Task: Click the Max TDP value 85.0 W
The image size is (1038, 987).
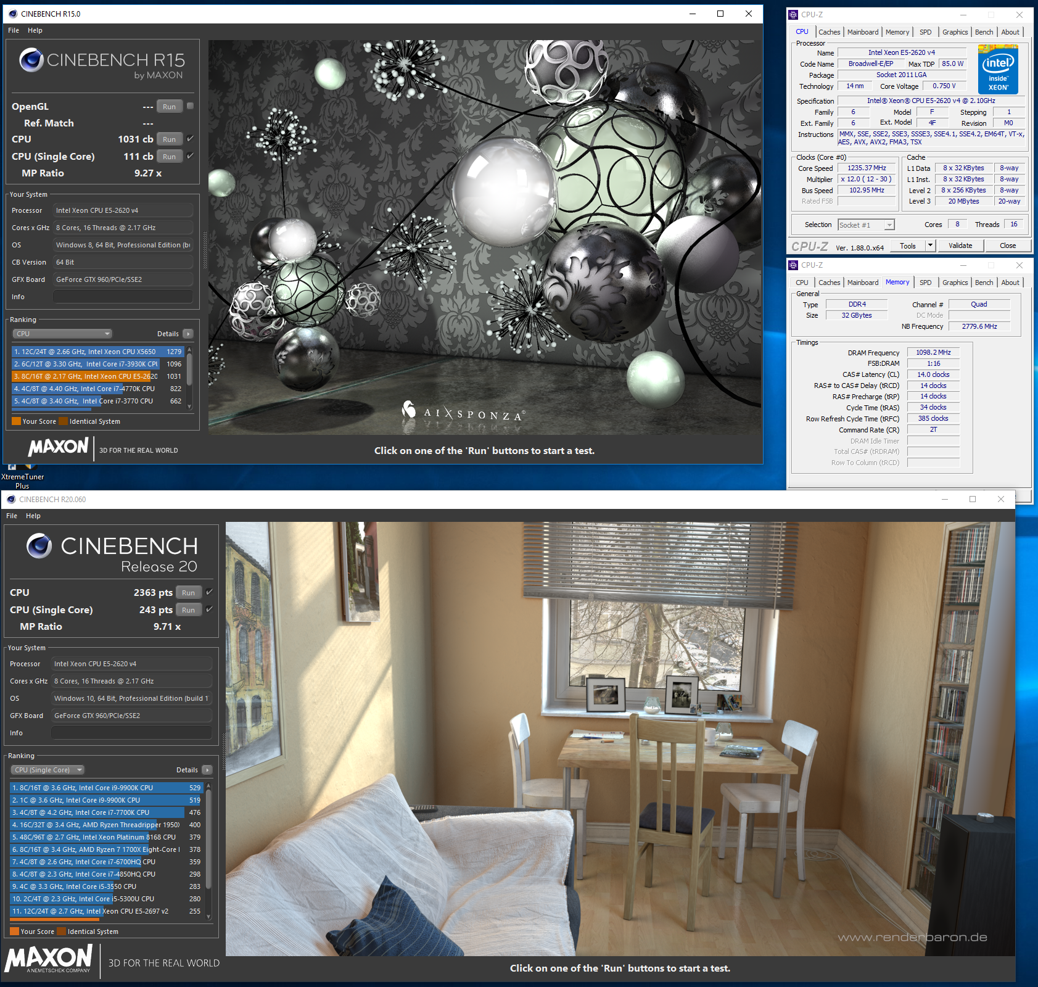Action: (952, 64)
